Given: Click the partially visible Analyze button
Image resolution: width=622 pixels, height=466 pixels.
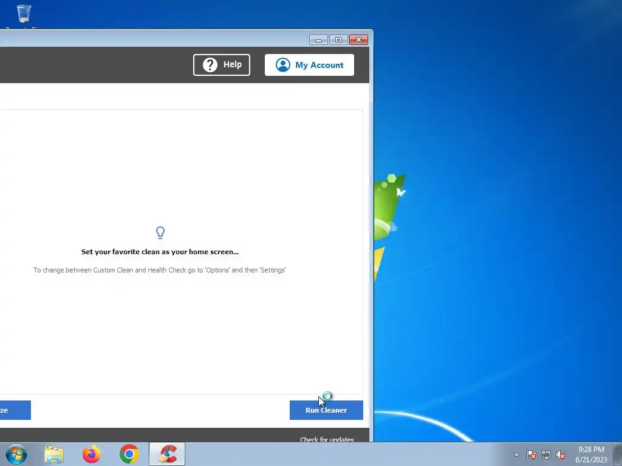Looking at the screenshot, I should [x=15, y=410].
